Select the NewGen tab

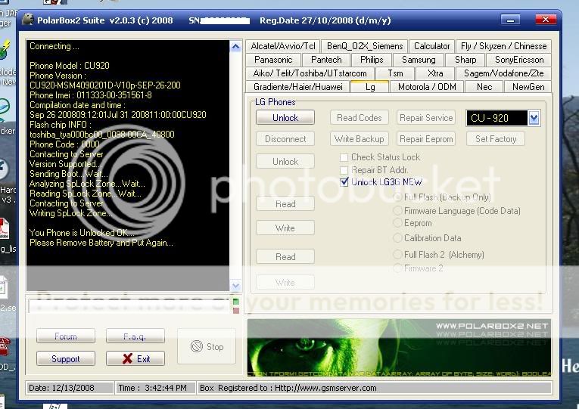click(528, 87)
